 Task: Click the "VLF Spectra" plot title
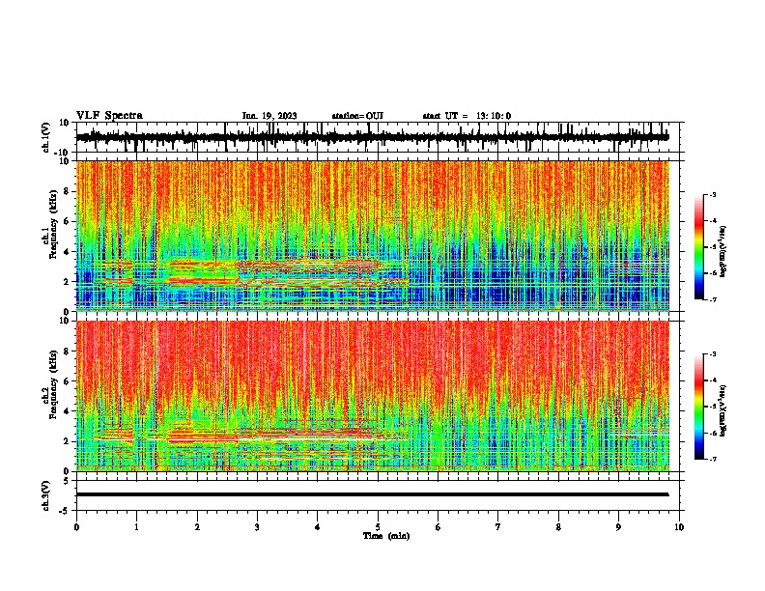tap(110, 116)
